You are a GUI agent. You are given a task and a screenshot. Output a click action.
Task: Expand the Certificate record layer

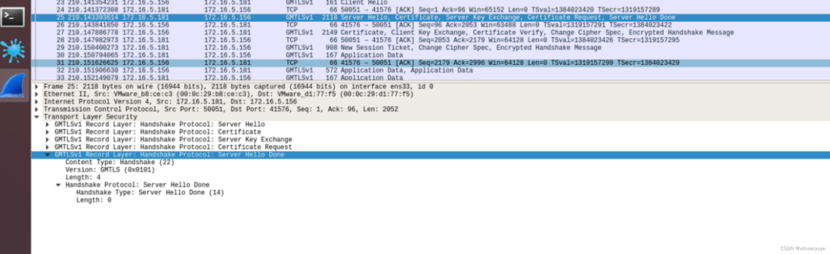pyautogui.click(x=47, y=132)
